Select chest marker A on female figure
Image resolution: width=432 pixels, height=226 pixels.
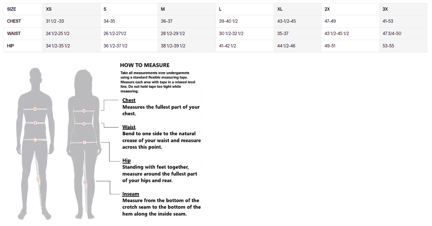[84, 111]
